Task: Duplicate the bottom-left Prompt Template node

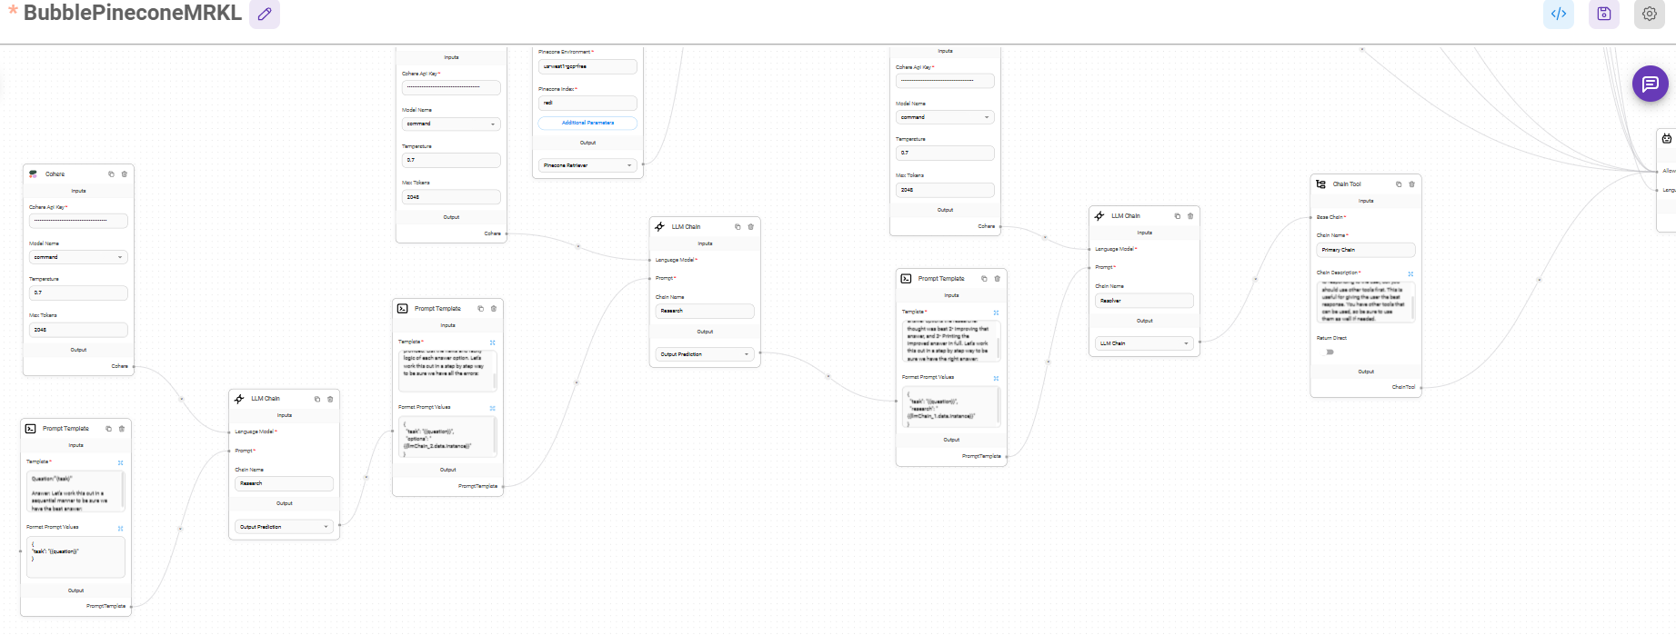Action: (108, 429)
